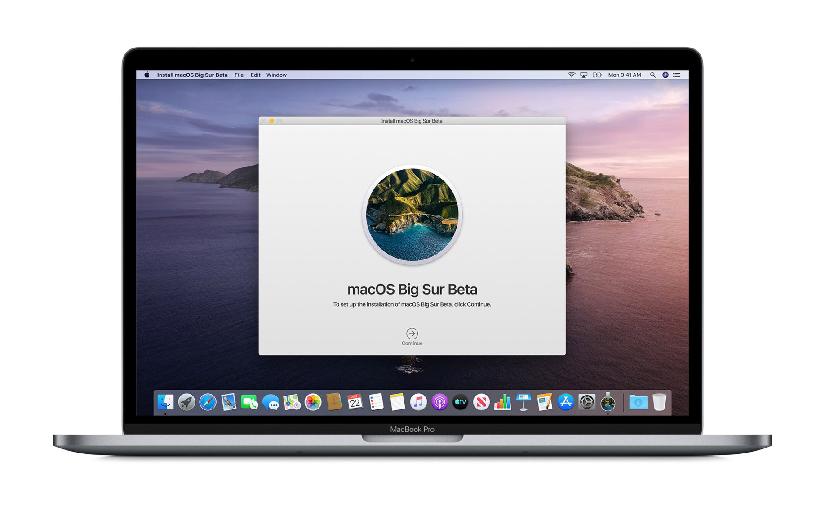The width and height of the screenshot is (825, 510).
Task: Open the Contacts book icon
Action: tap(334, 402)
